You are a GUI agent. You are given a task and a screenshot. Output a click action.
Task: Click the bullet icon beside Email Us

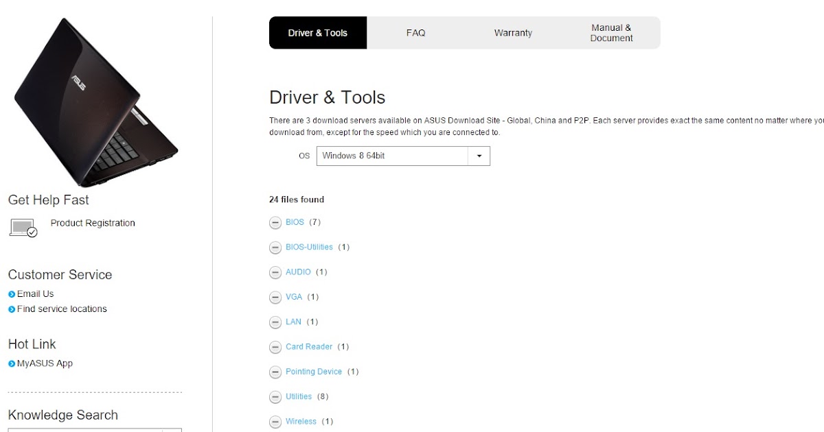click(x=12, y=294)
